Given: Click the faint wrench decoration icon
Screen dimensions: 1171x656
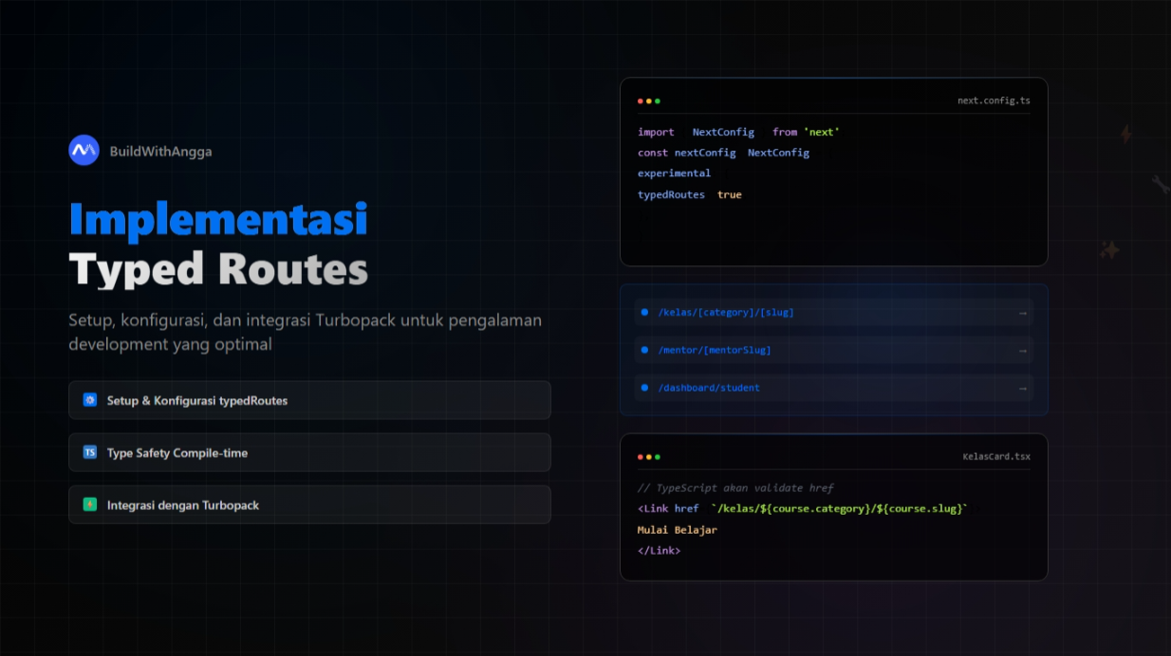Looking at the screenshot, I should (1160, 184).
